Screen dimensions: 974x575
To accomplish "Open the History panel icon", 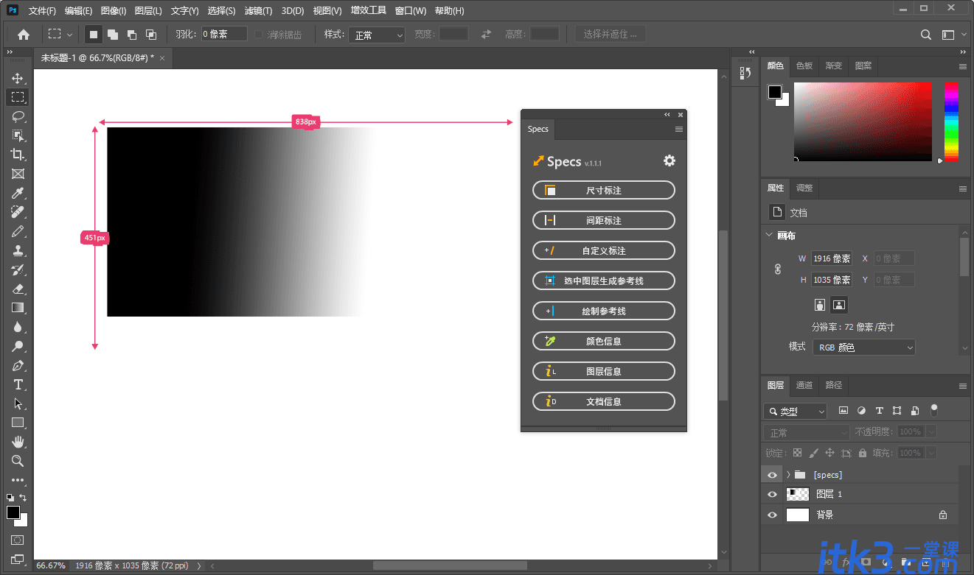I will click(745, 73).
